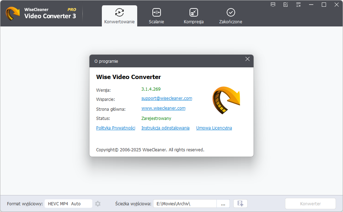
Task: Close the O programie dialog
Action: 248,59
